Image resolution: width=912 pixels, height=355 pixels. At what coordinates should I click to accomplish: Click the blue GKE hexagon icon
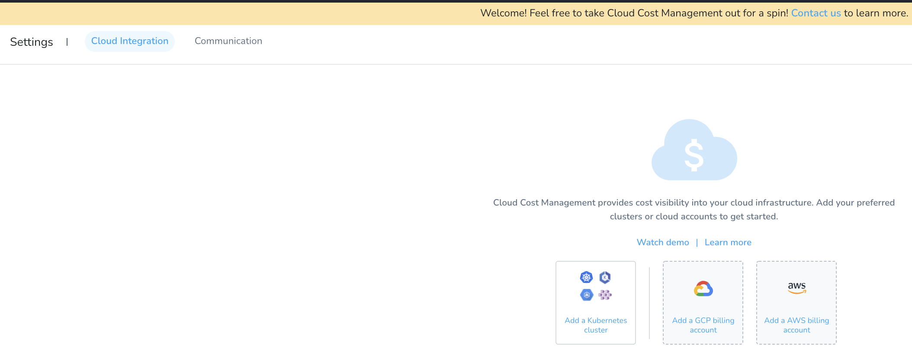[586, 295]
